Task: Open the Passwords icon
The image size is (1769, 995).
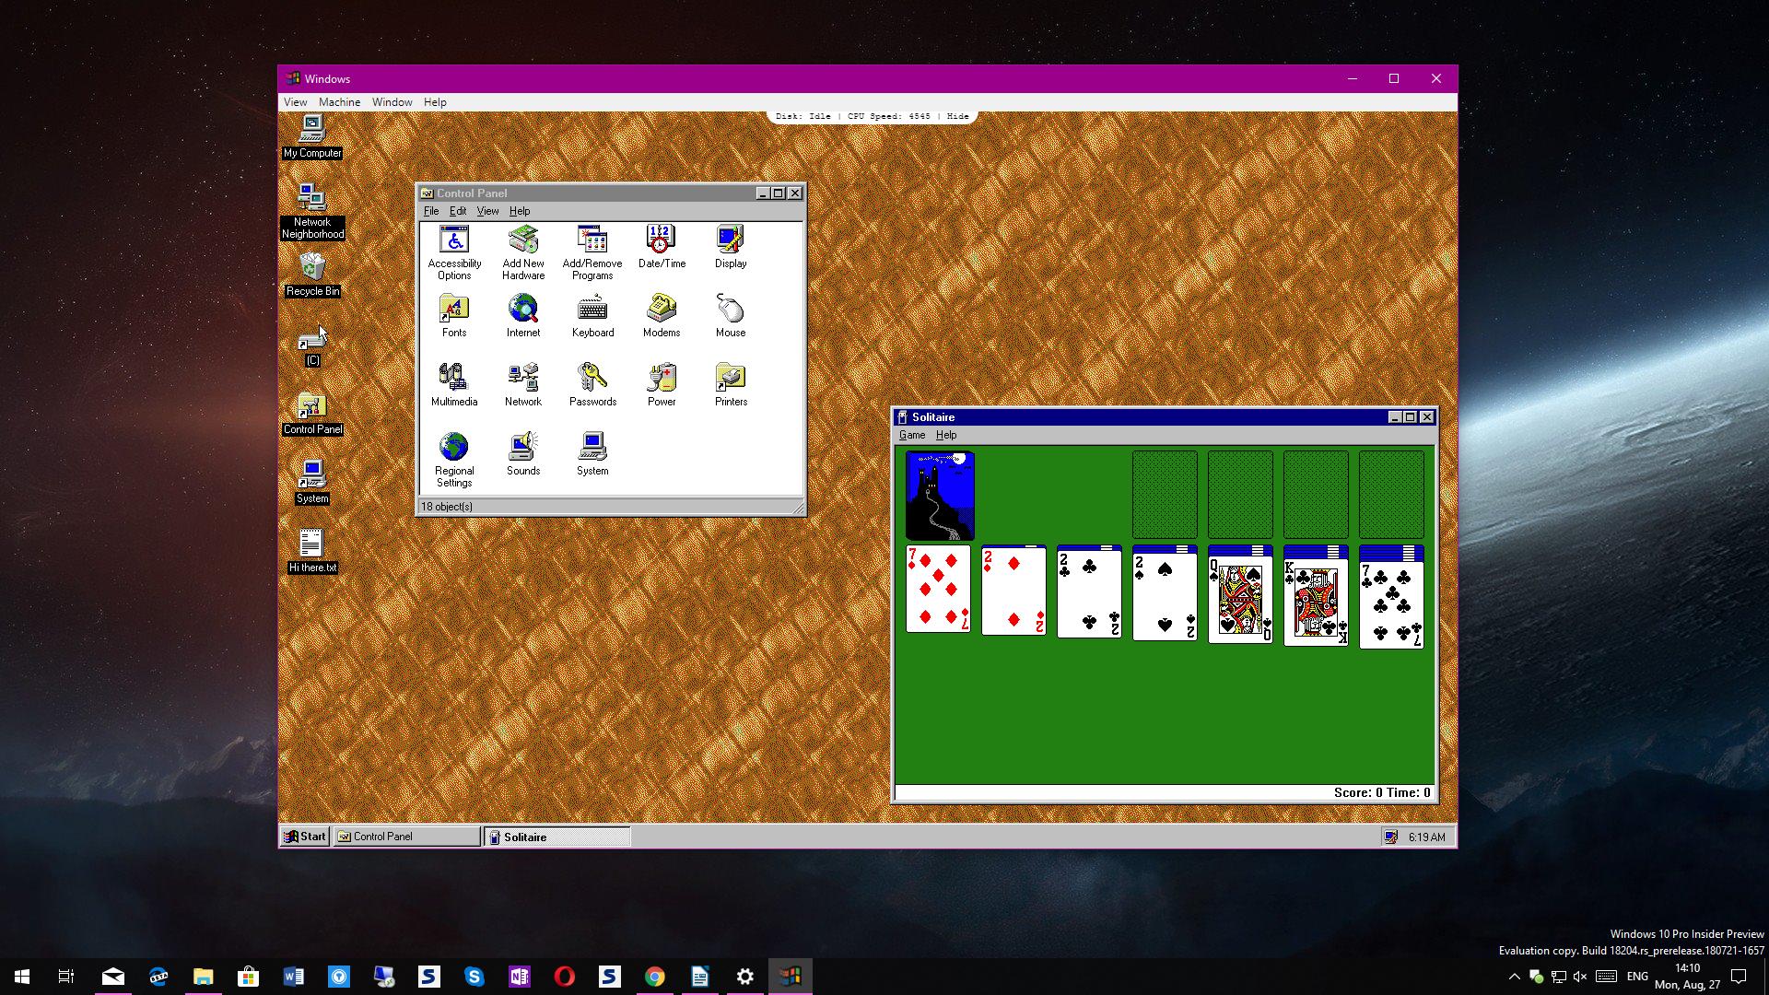Action: click(x=592, y=380)
